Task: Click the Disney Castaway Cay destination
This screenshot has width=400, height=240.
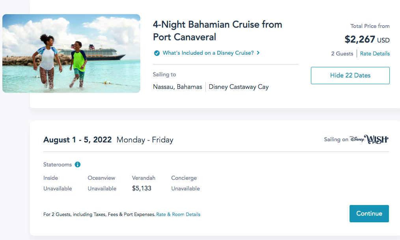Action: 238,87
